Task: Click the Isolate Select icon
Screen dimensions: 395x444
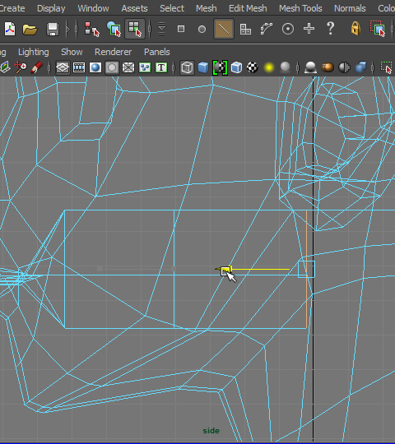Action: point(387,67)
